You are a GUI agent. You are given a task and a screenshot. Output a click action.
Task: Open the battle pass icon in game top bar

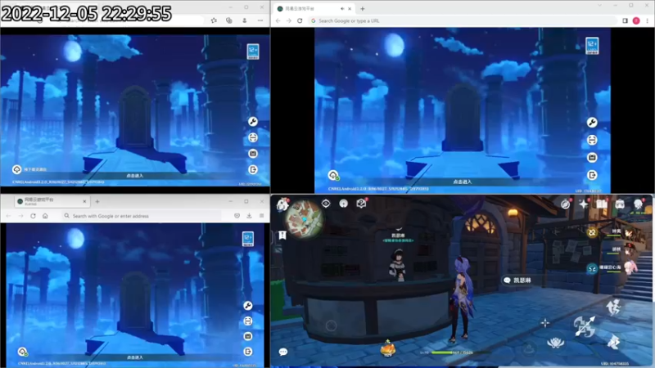tap(620, 204)
